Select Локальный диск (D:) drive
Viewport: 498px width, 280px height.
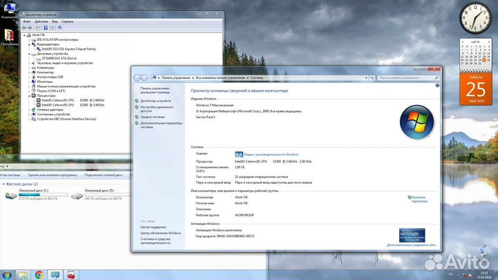click(101, 194)
